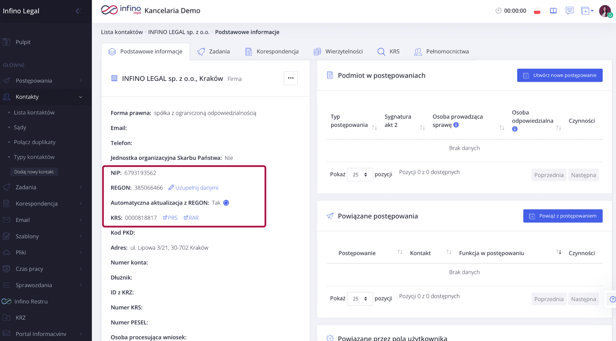Screen dimensions: 616x341
Task: Change the Pokaż 25 page size selector
Action: (360, 175)
